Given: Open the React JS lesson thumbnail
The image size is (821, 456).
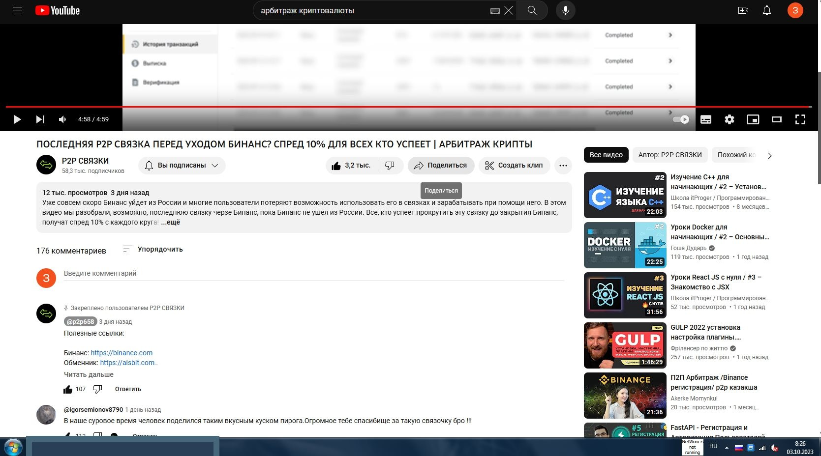Looking at the screenshot, I should [625, 295].
